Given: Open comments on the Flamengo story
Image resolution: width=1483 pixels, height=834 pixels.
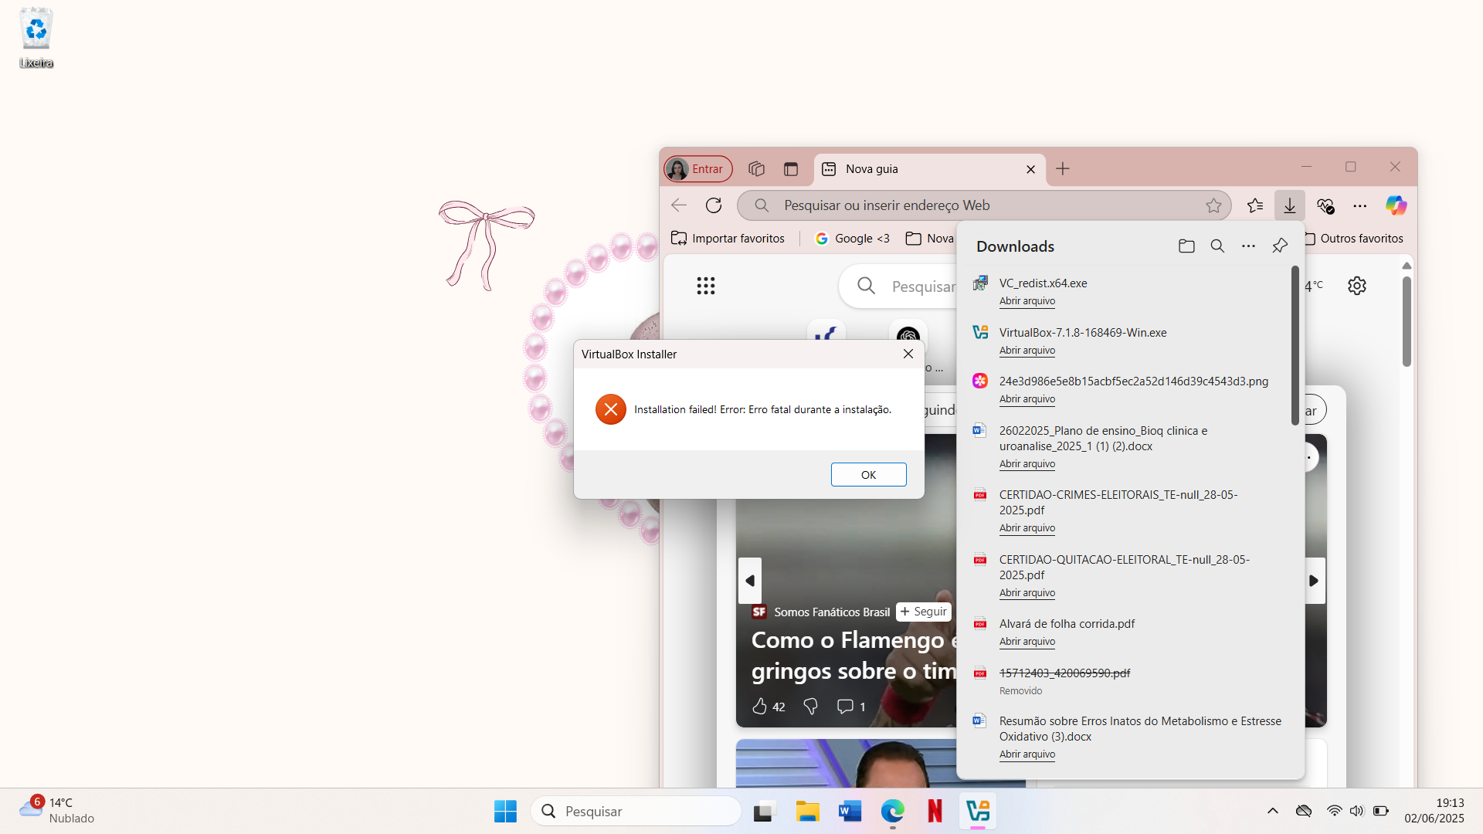Looking at the screenshot, I should point(851,707).
